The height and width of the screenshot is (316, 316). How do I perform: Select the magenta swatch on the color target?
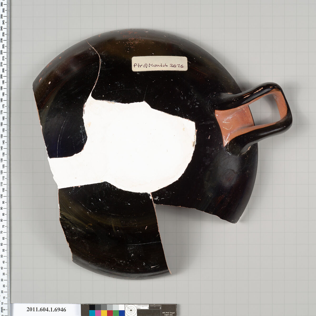pyautogui.click(x=98, y=313)
